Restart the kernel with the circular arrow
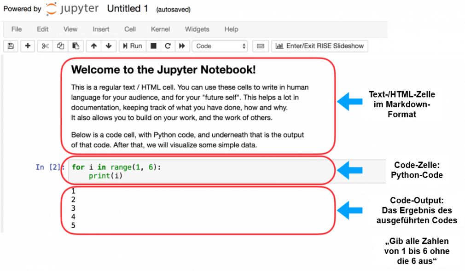Image resolution: width=465 pixels, height=271 pixels. point(168,46)
